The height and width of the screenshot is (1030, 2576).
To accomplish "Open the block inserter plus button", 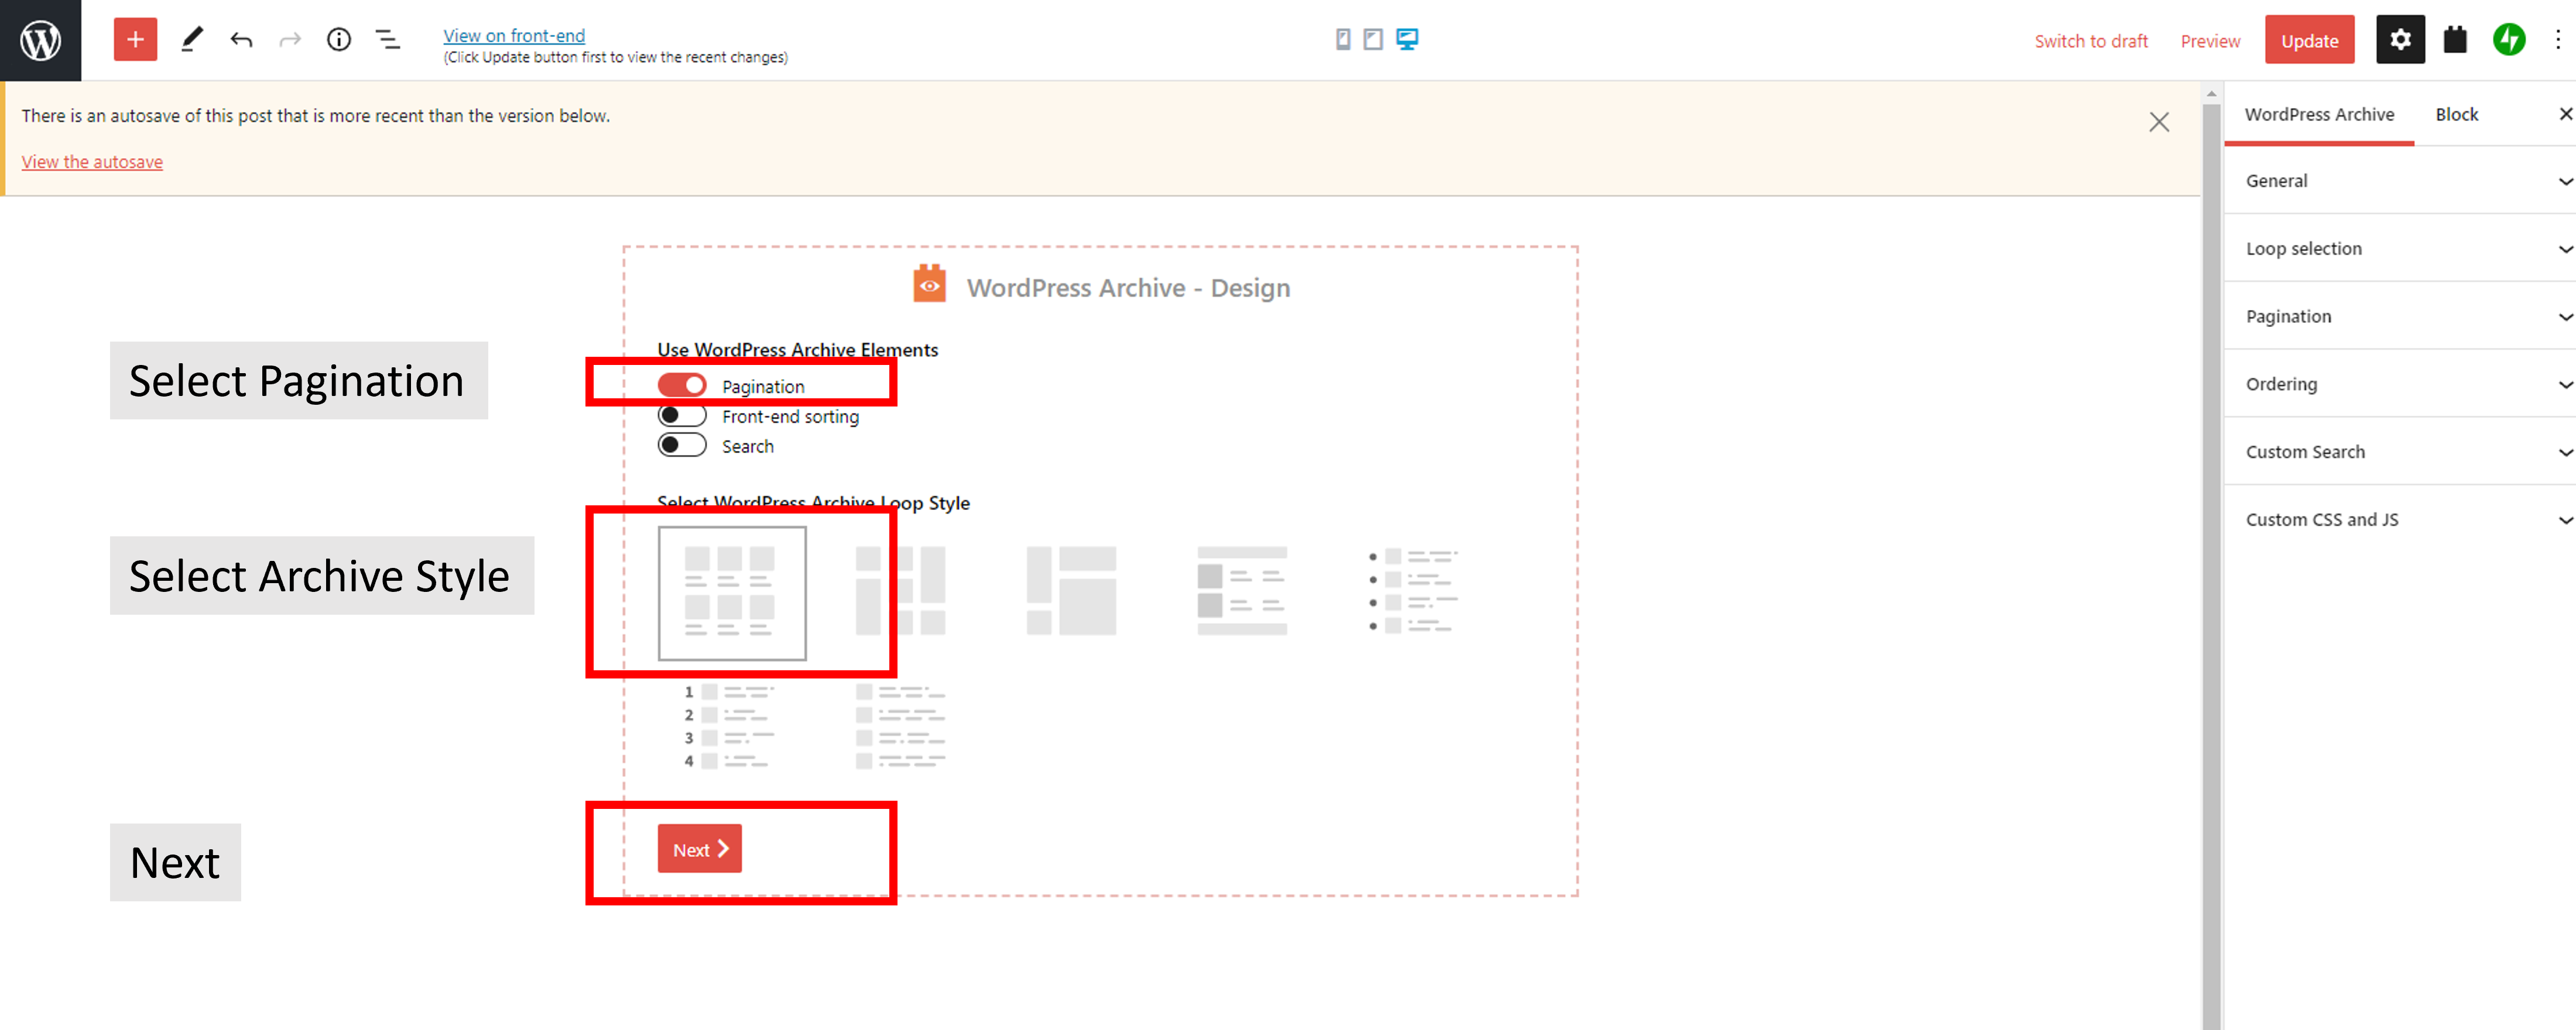I will point(135,40).
